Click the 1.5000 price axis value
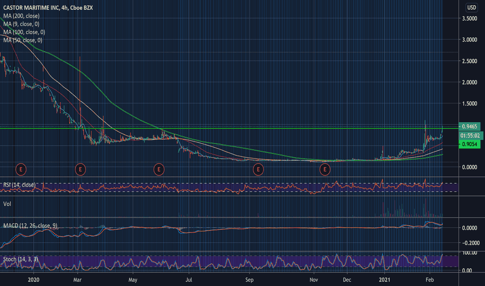Viewport: 485px width, 286px height. click(469, 103)
